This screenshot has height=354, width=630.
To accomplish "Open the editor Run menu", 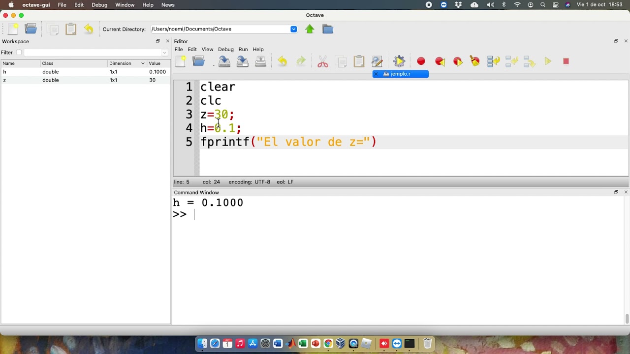I will pyautogui.click(x=243, y=49).
